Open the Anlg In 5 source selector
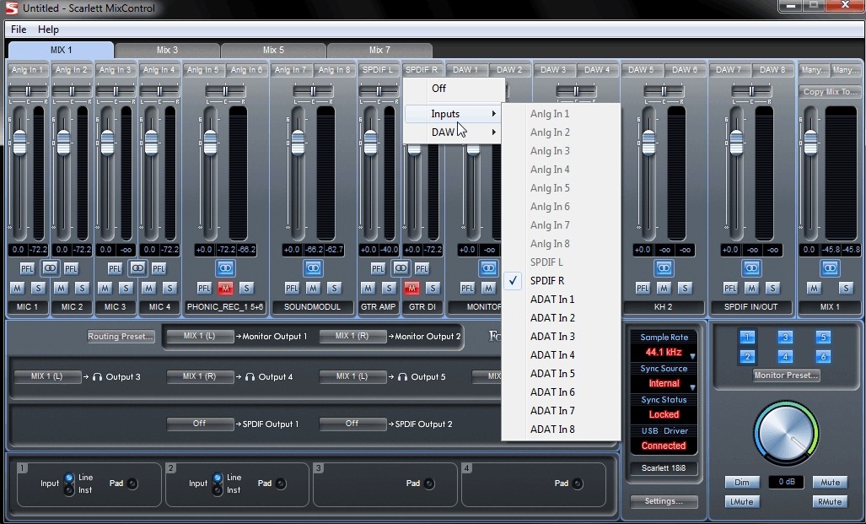866x524 pixels. (202, 70)
